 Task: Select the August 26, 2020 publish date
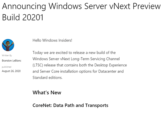(11, 71)
